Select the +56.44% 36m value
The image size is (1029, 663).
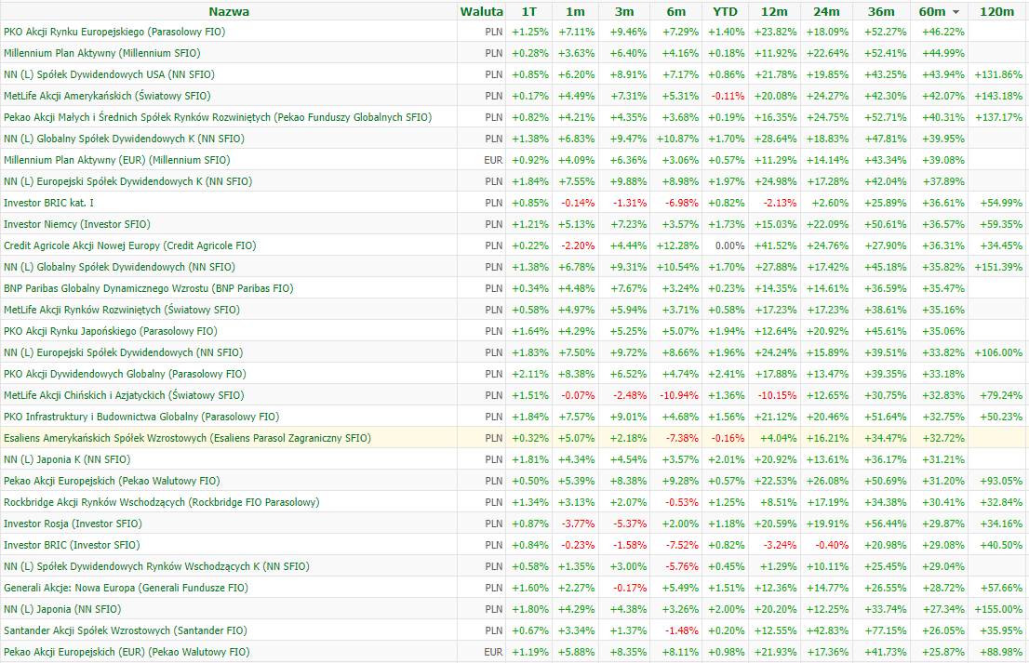pyautogui.click(x=886, y=524)
